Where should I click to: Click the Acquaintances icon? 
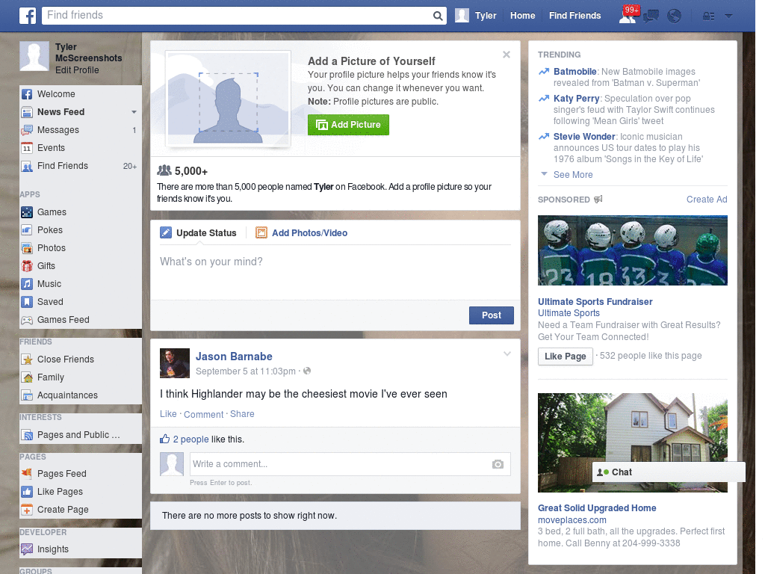27,395
